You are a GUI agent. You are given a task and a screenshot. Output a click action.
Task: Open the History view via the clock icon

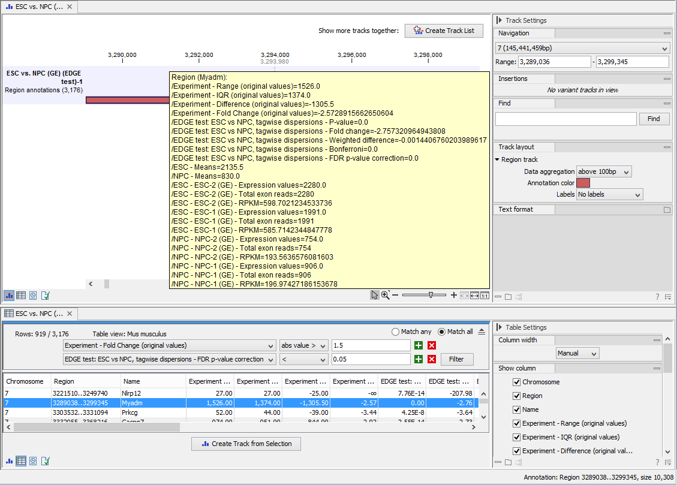[x=34, y=295]
